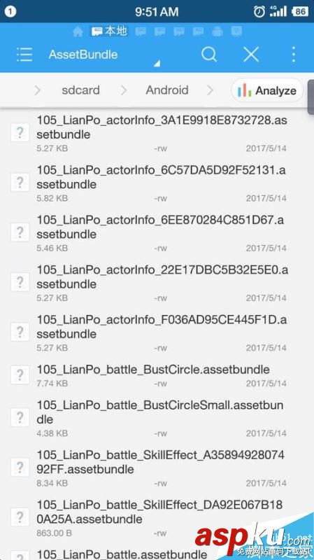Tap unknown-type icon of actorInfo_6C57DA5D92F52131 file
This screenshot has width=314, height=560.
20,183
